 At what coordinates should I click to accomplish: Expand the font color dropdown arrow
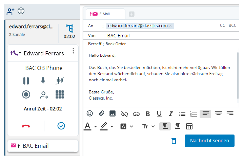tap(96, 126)
